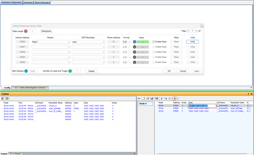Open IC 1 - ADAU1466 Register Controls tab

[30, 88]
